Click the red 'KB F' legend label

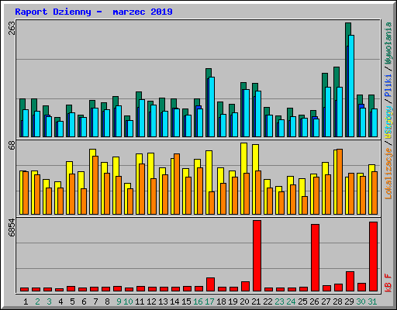388,283
